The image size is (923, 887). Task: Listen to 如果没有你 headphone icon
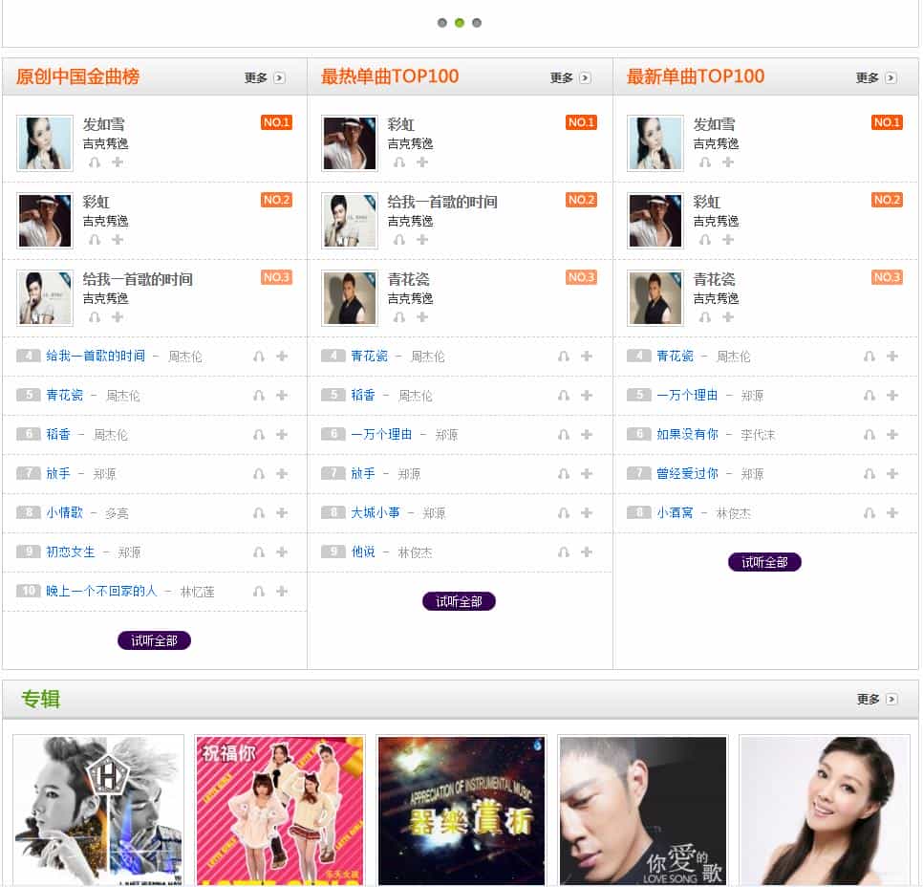pos(869,435)
